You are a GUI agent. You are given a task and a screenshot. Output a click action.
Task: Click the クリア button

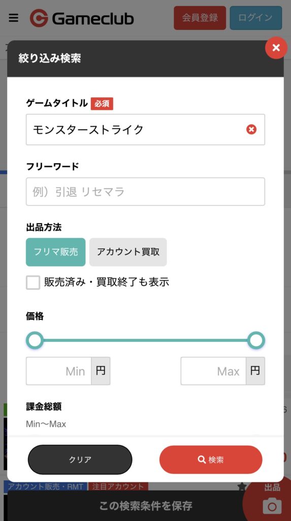80,460
